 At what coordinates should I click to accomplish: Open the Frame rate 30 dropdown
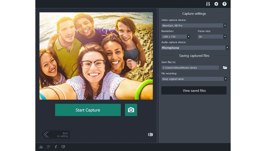[x=212, y=37]
